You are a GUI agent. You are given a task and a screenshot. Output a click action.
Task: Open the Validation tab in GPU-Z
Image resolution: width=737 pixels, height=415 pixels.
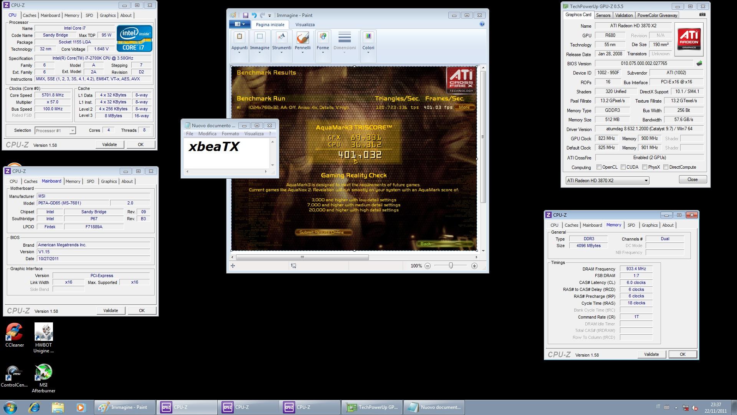(x=624, y=15)
